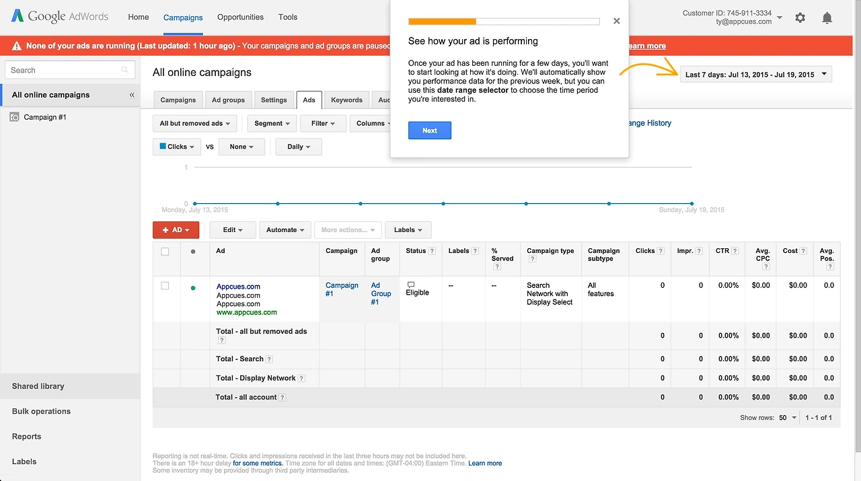The height and width of the screenshot is (481, 861).
Task: Close the performance tip popup
Action: point(616,21)
